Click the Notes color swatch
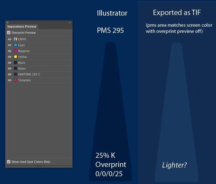This screenshot has width=216, height=184. pos(16,68)
